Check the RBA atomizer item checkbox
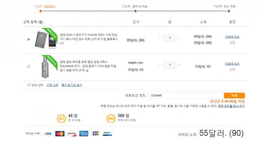 point(29,66)
